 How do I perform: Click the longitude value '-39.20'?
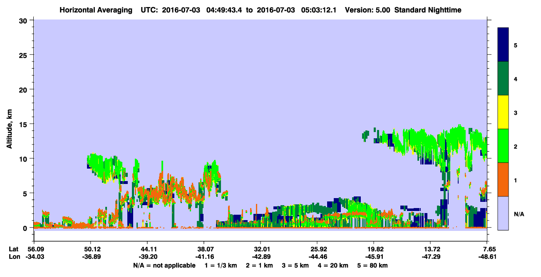click(147, 257)
